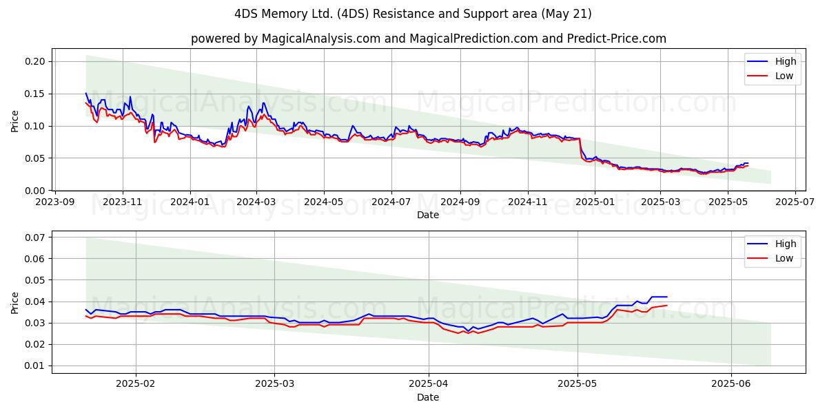Click the '0.07' price tick on bottom chart
Image resolution: width=827 pixels, height=413 pixels.
pos(36,237)
